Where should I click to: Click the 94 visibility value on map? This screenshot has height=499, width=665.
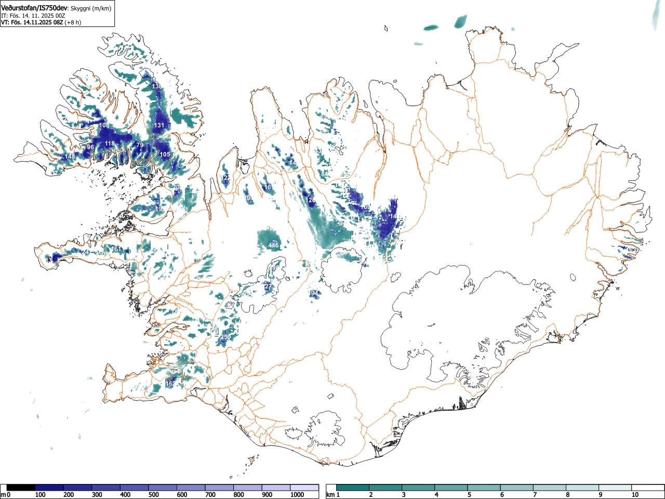pos(314,294)
